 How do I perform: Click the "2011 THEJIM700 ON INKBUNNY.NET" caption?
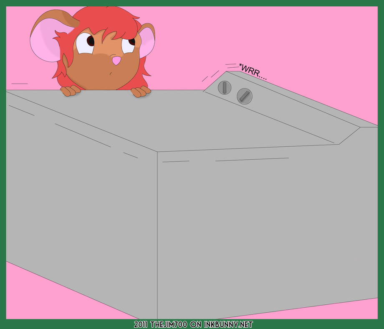(193, 324)
